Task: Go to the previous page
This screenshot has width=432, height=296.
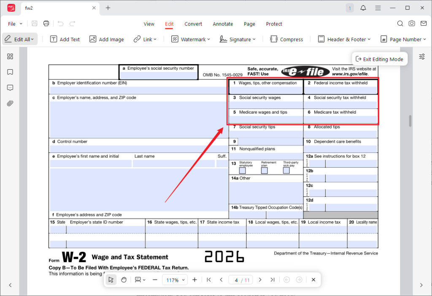Action: (x=221, y=280)
